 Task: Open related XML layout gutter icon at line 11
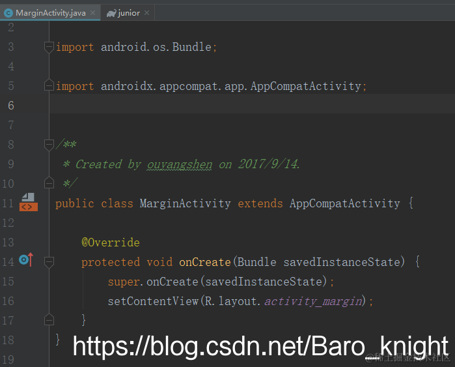click(x=29, y=202)
